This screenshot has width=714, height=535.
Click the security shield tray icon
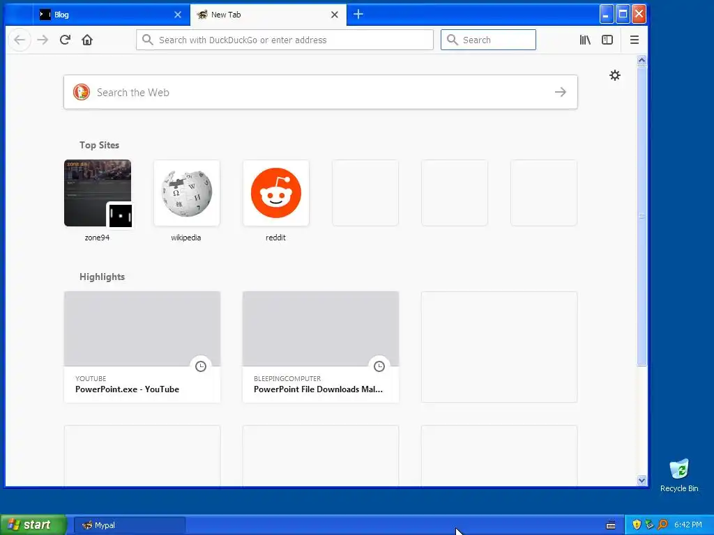(637, 525)
